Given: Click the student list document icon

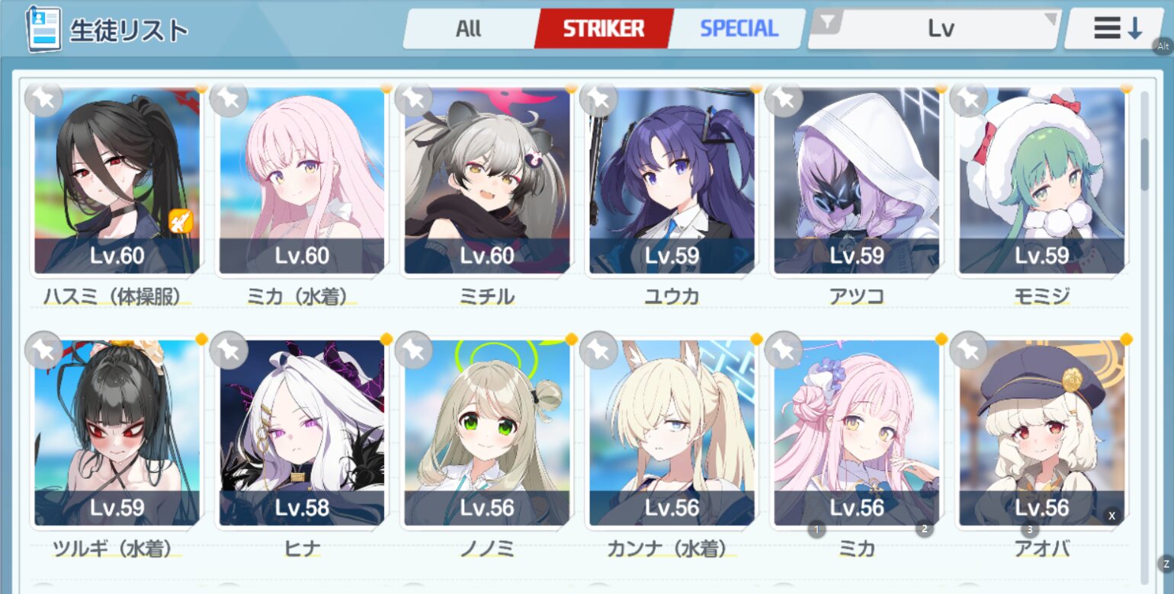Looking at the screenshot, I should pyautogui.click(x=43, y=29).
